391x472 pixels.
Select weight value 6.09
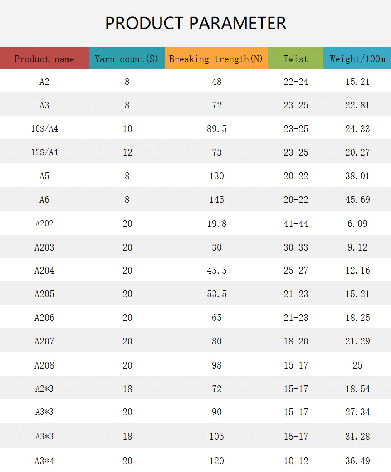pyautogui.click(x=357, y=224)
